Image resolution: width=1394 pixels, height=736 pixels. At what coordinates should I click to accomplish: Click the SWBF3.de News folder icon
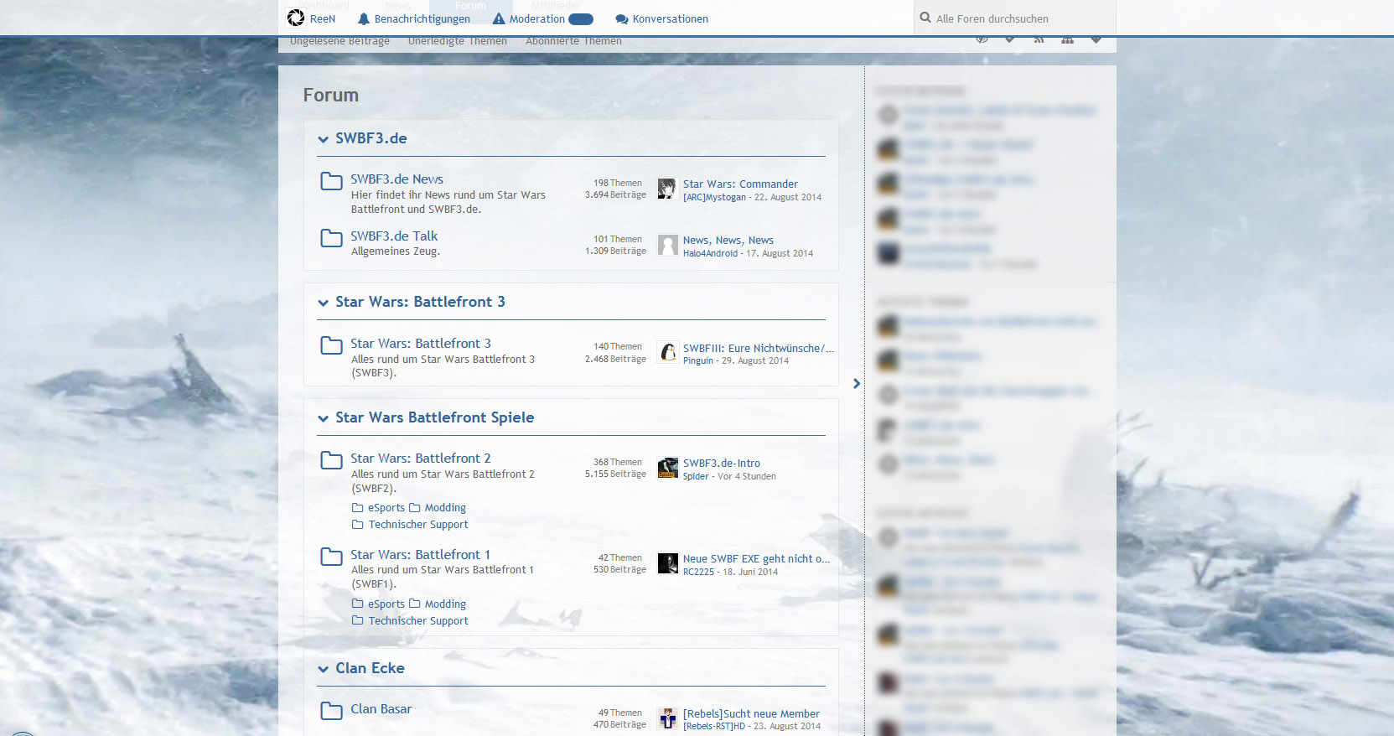click(332, 181)
